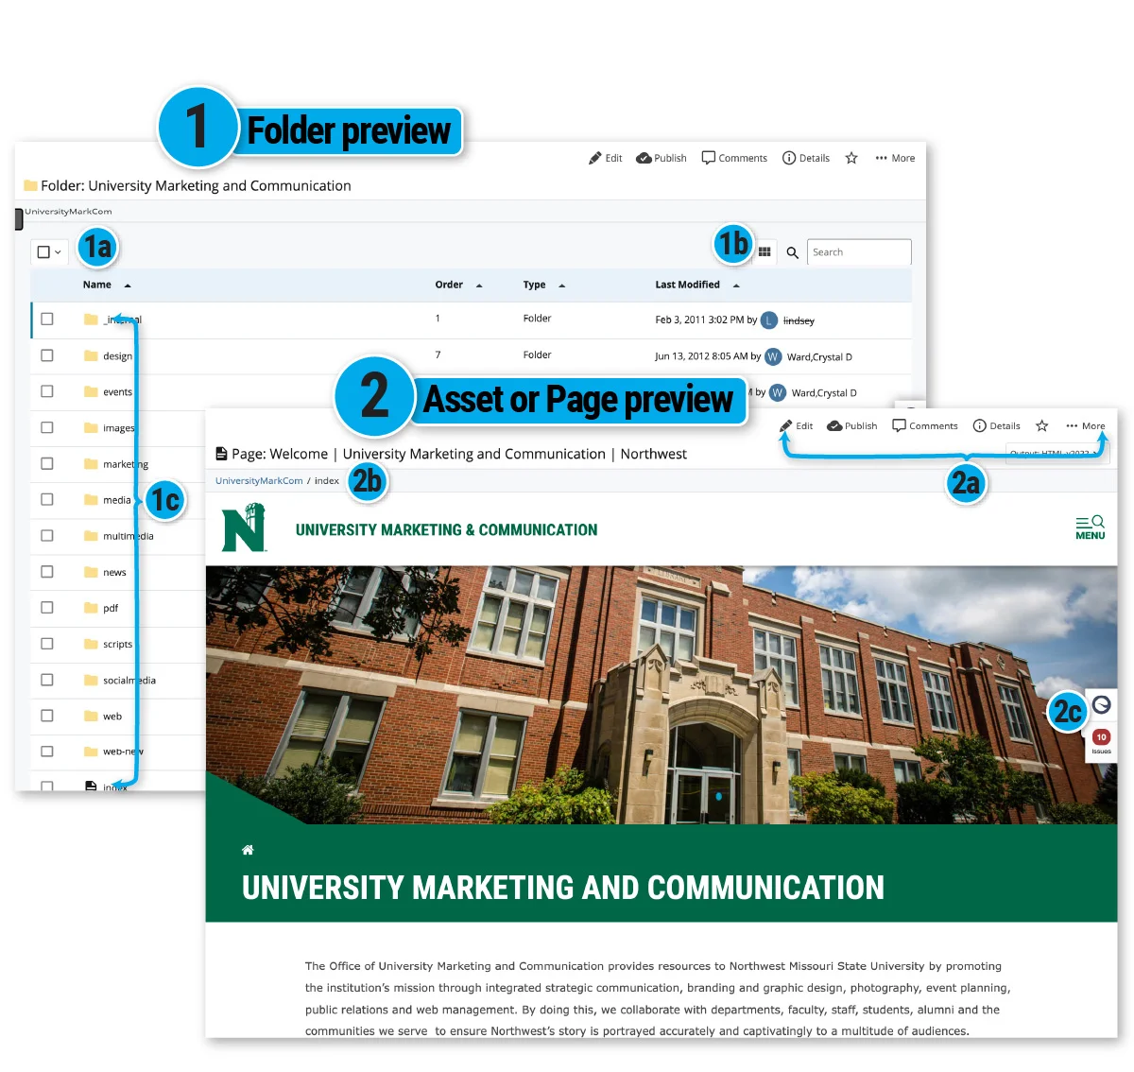Viewport: 1134px width, 1072px height.
Task: Open the marketing folder
Action: tap(126, 464)
